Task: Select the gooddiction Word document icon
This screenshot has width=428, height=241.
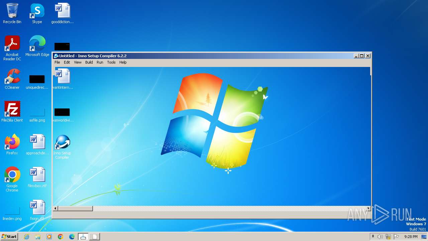Action: tap(62, 13)
